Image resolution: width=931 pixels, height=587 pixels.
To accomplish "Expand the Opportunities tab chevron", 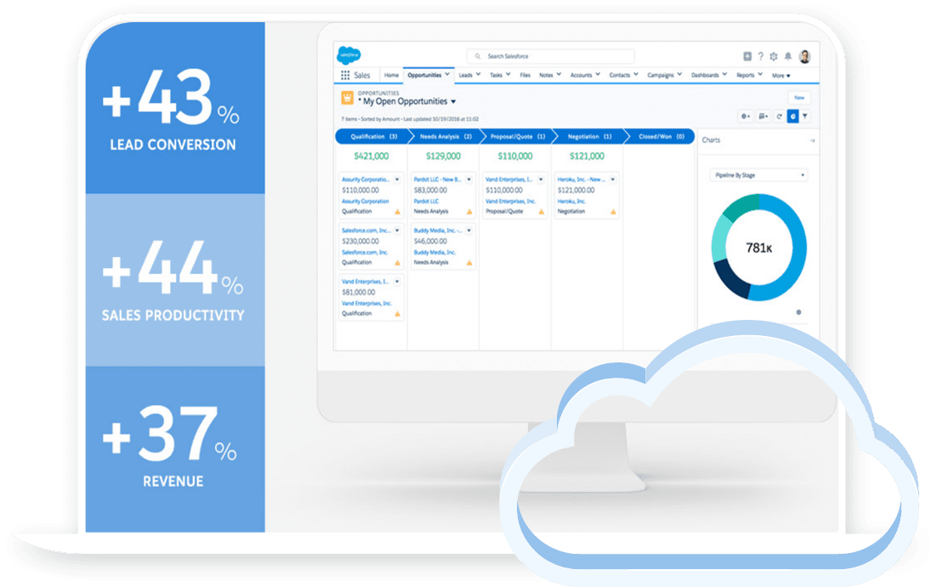I will tap(447, 75).
